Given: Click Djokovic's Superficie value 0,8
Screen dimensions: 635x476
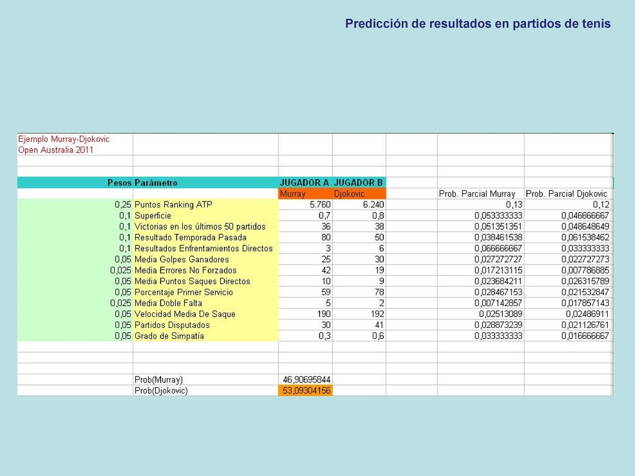Looking at the screenshot, I should (x=378, y=215).
